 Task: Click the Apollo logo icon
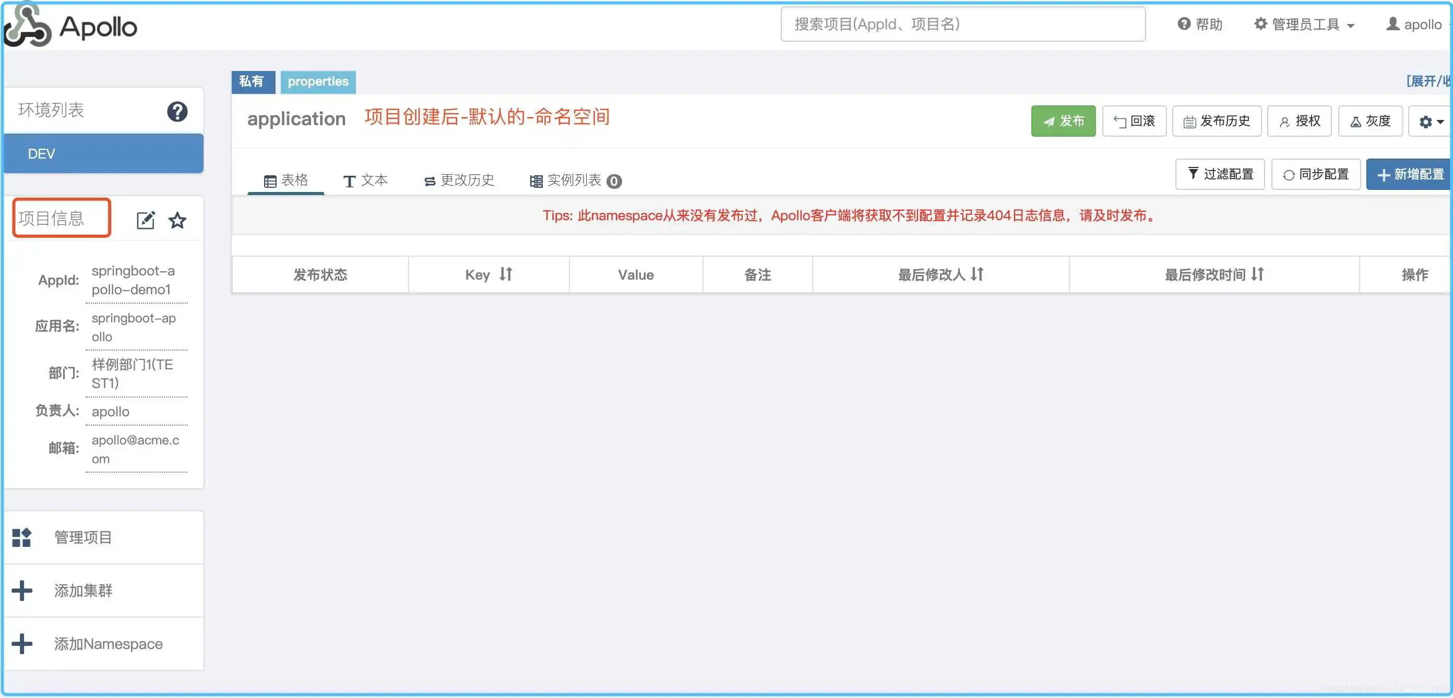[27, 27]
